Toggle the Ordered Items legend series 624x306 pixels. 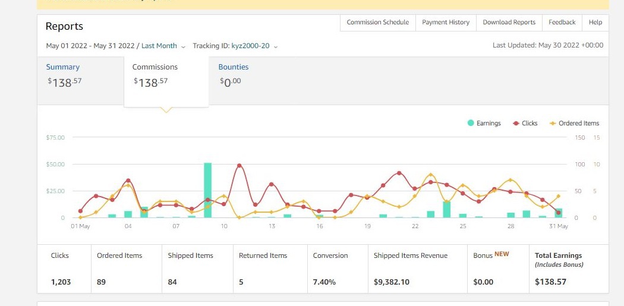(x=574, y=124)
